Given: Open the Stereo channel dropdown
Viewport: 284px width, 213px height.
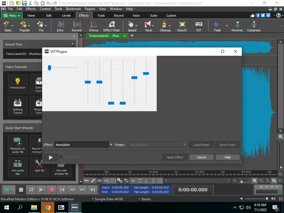Looking at the screenshot, I should [144, 199].
